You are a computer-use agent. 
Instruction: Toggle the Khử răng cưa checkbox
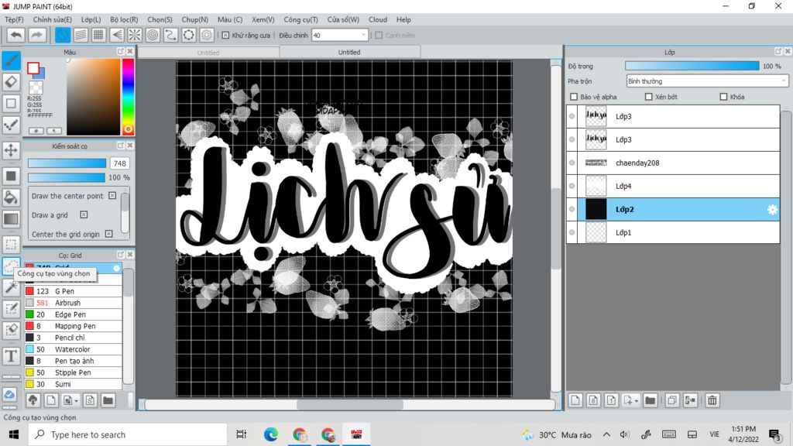click(x=225, y=36)
